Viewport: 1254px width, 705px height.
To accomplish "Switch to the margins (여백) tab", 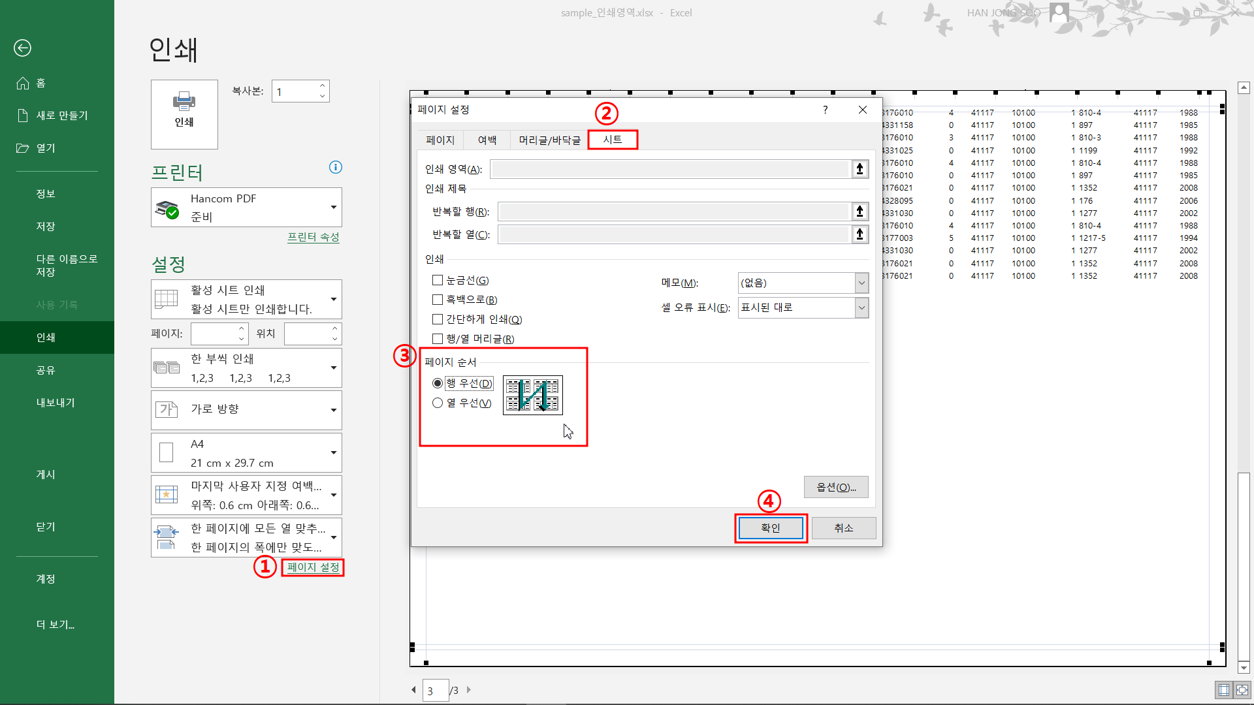I will [x=487, y=140].
